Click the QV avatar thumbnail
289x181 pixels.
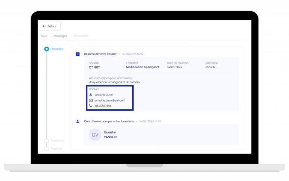pos(95,135)
